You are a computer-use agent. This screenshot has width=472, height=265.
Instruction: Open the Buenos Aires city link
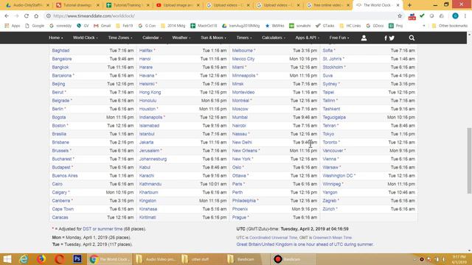pos(65,175)
